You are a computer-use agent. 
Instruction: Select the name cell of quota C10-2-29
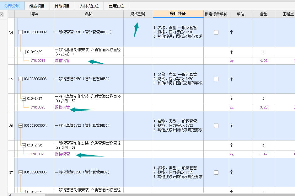tap(88, 52)
